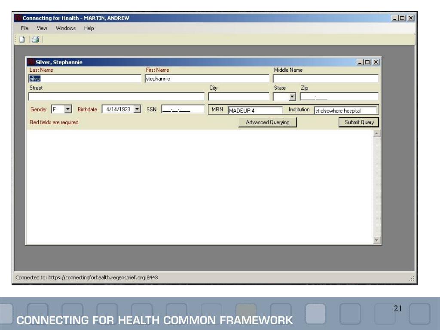The image size is (440, 330).
Task: Minimize the Silver, Stephannie child window
Action: click(x=360, y=62)
